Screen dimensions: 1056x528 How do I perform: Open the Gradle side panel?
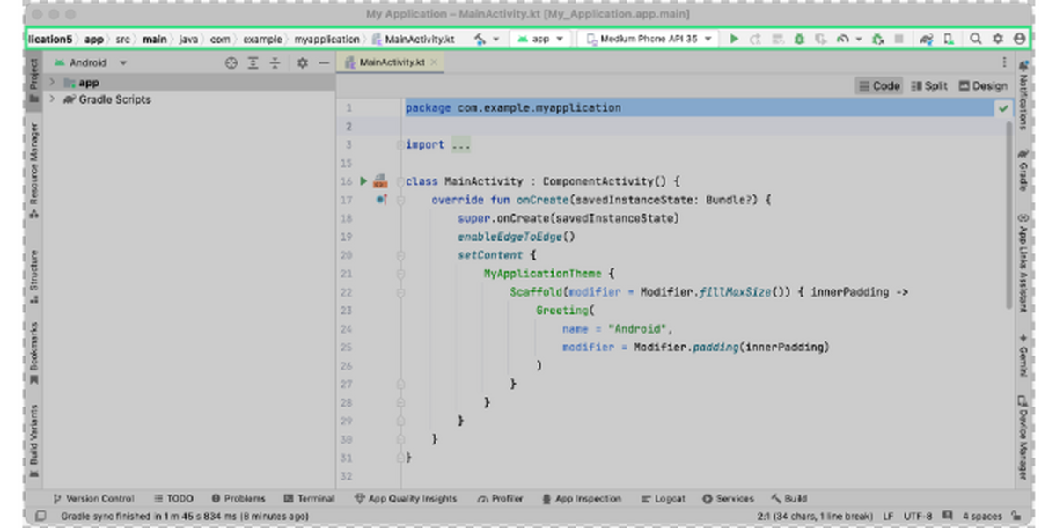(x=1023, y=171)
